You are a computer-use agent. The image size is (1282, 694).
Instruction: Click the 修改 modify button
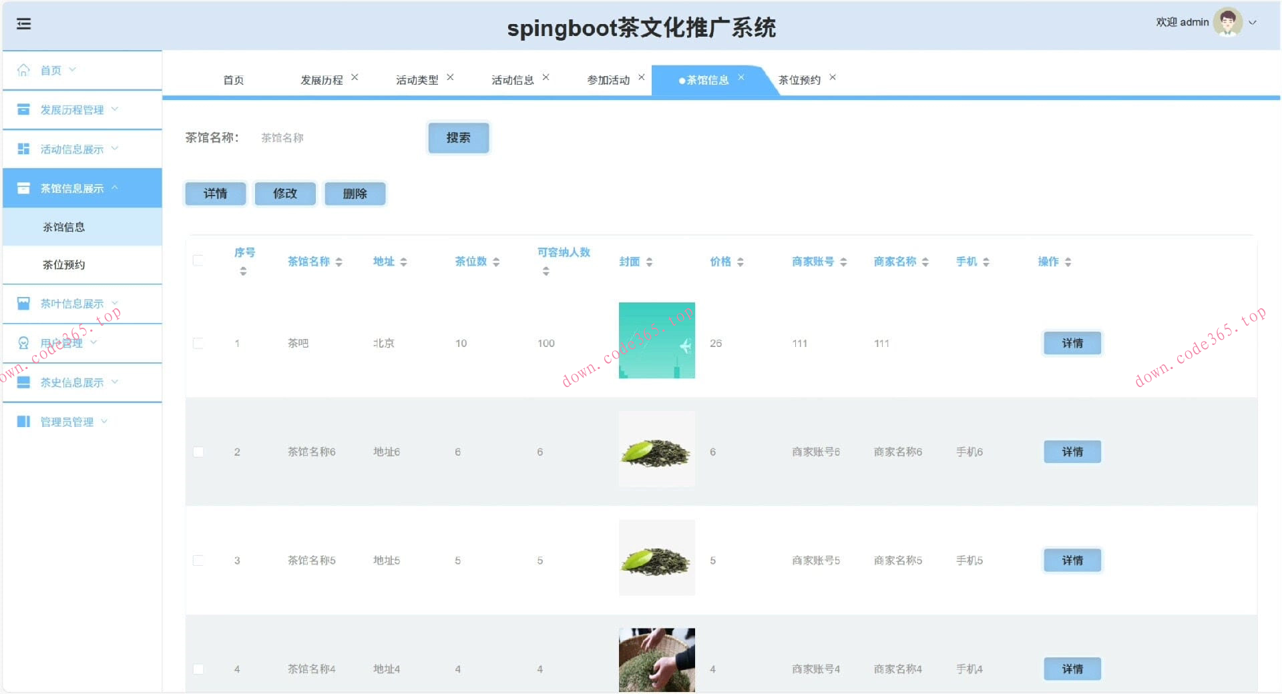(285, 194)
